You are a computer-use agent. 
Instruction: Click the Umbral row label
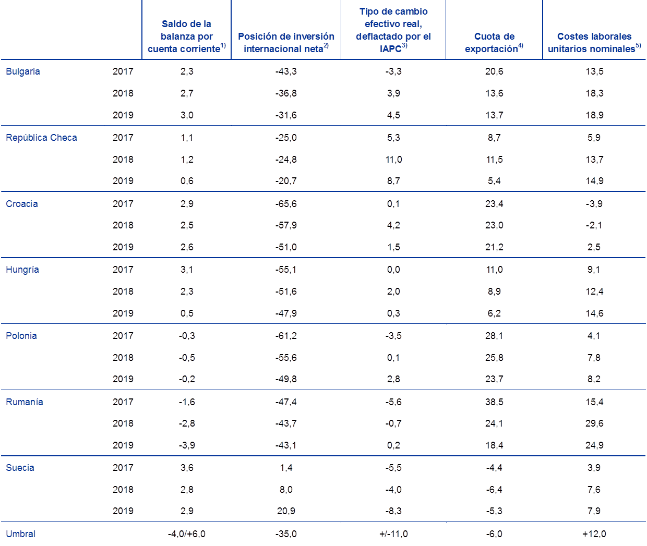(x=21, y=534)
